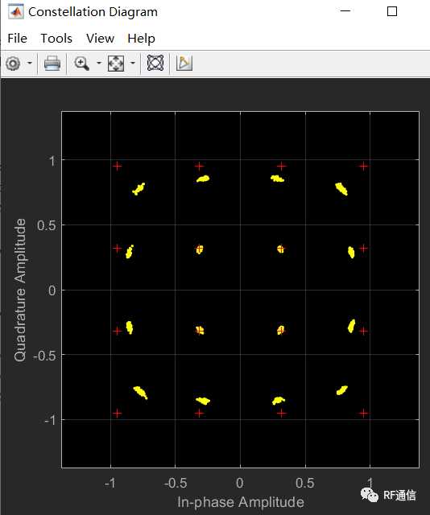This screenshot has width=430, height=515.
Task: Expand the settings gear dropdown arrow
Action: [x=30, y=63]
